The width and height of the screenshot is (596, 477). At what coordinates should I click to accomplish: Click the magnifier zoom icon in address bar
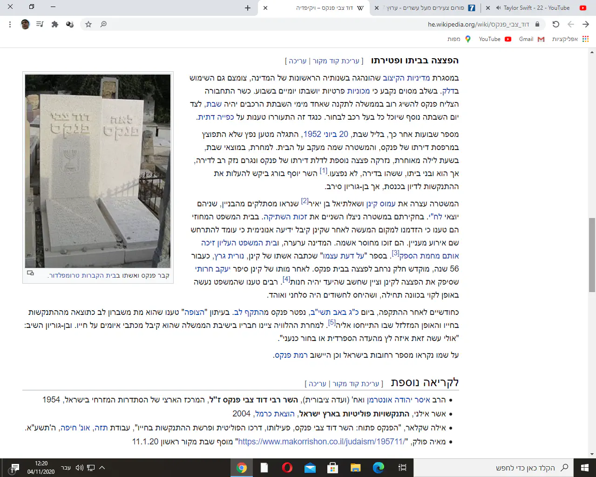click(103, 24)
